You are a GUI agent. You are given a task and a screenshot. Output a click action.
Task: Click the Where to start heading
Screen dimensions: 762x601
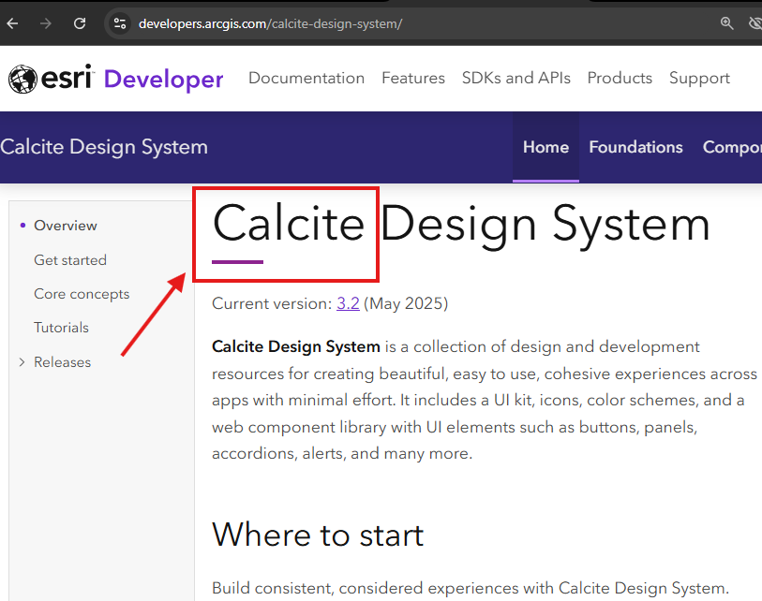pos(318,535)
